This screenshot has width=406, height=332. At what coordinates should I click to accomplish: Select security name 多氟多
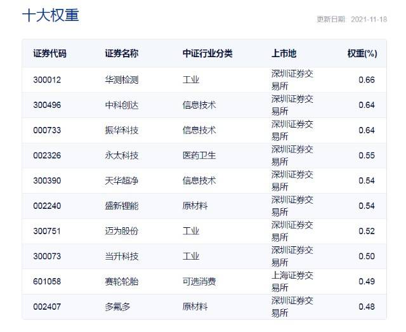[x=117, y=307]
